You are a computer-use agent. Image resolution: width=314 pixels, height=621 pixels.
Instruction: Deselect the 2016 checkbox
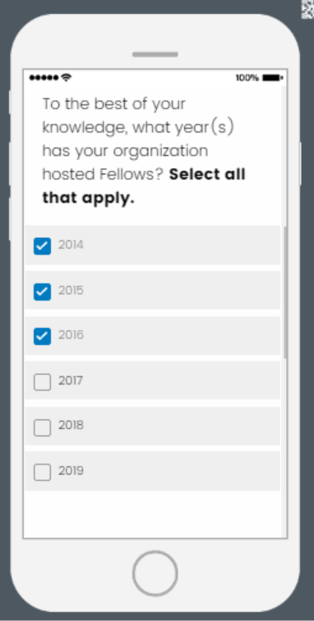42,336
